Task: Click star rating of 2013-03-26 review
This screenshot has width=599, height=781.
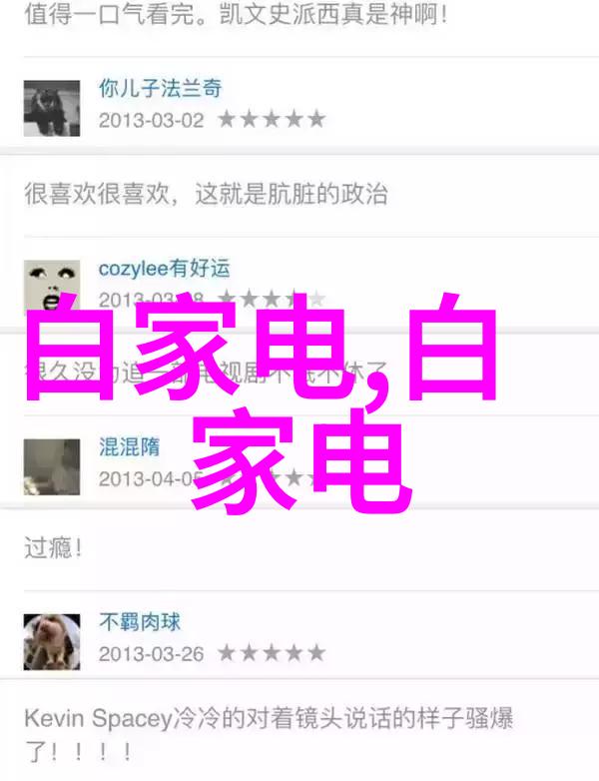Action: point(272,653)
